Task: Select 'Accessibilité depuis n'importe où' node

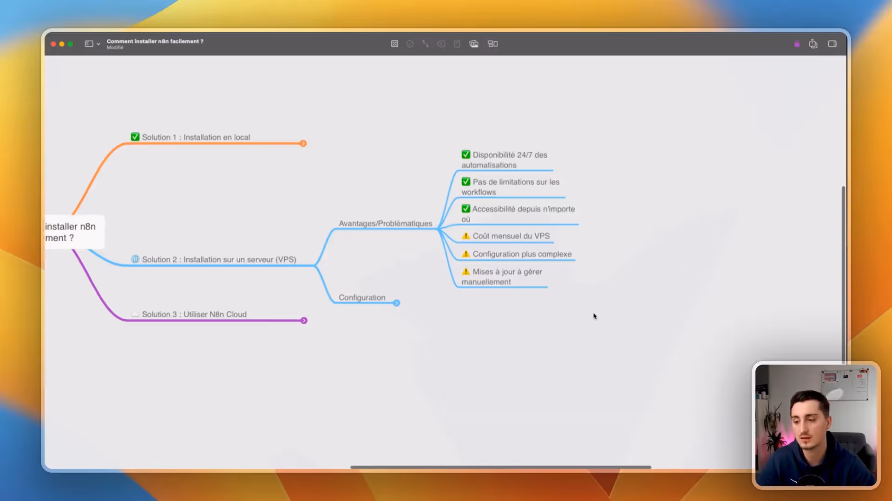Action: point(518,214)
